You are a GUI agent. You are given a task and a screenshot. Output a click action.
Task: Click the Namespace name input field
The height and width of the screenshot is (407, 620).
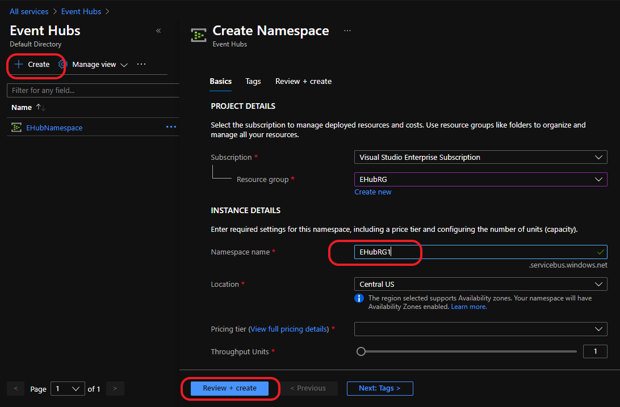(x=480, y=252)
